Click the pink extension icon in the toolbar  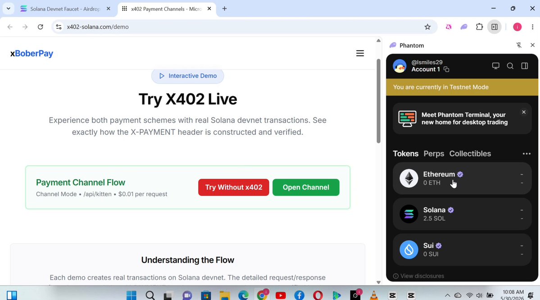[449, 27]
